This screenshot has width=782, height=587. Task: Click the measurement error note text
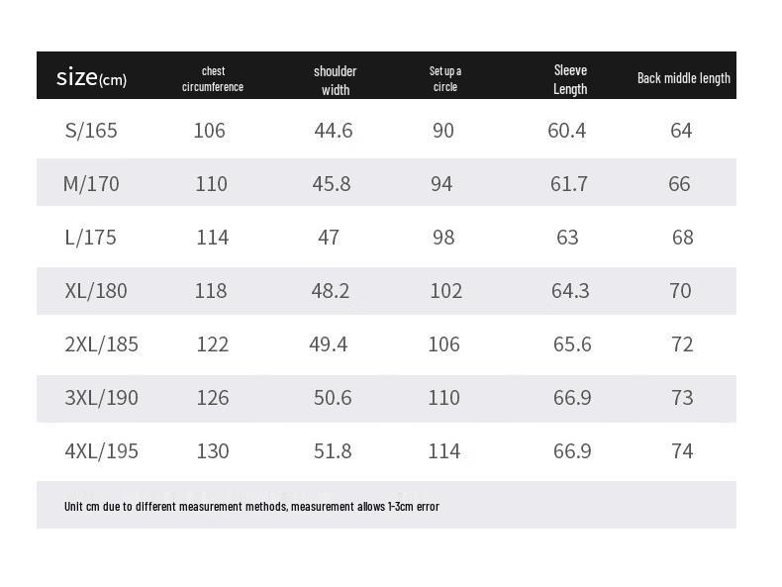[251, 507]
